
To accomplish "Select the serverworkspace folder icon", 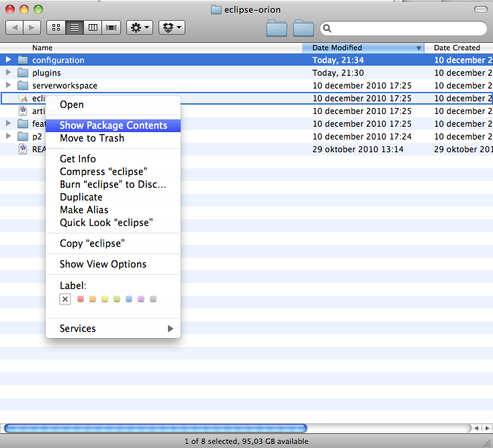I will click(x=23, y=85).
